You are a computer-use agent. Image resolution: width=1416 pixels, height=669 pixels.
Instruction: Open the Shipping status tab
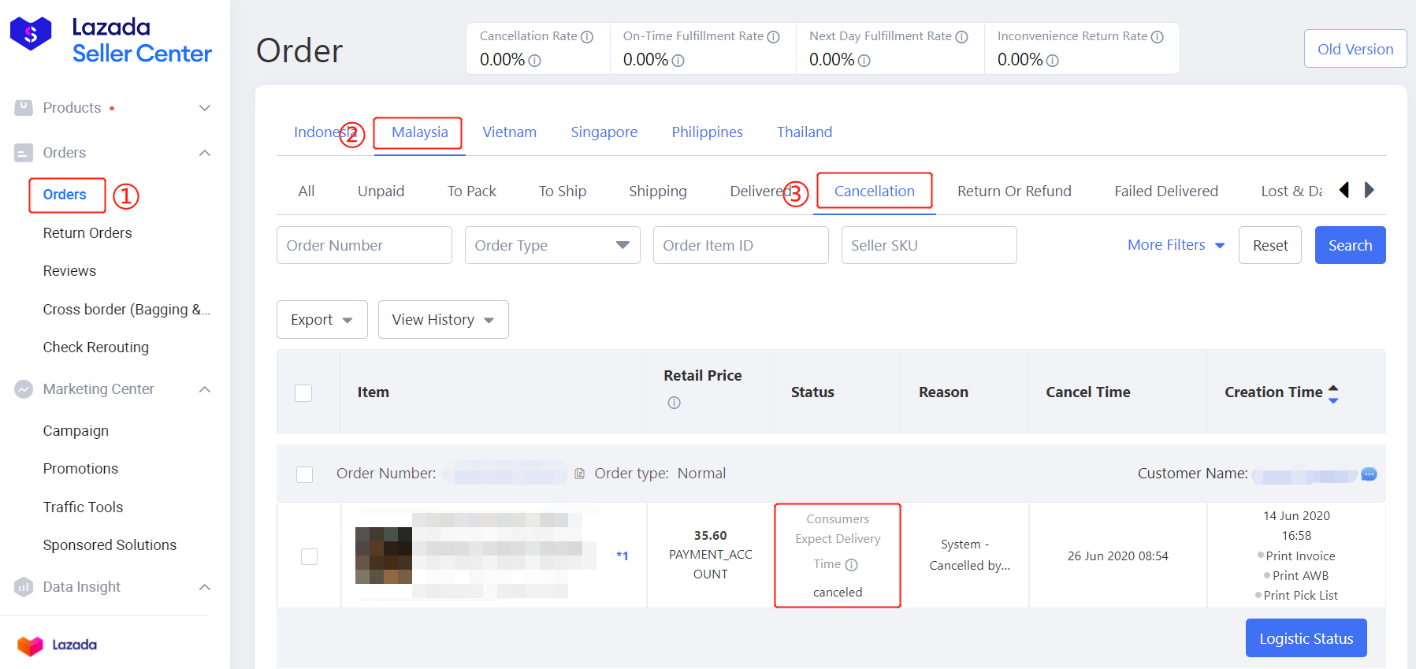pyautogui.click(x=658, y=191)
